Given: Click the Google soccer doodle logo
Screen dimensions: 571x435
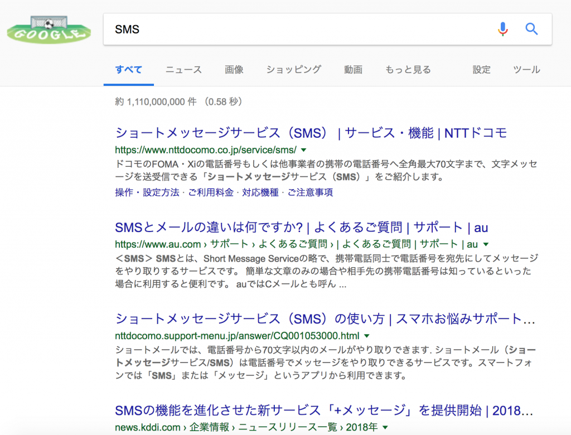Looking at the screenshot, I should [x=49, y=30].
